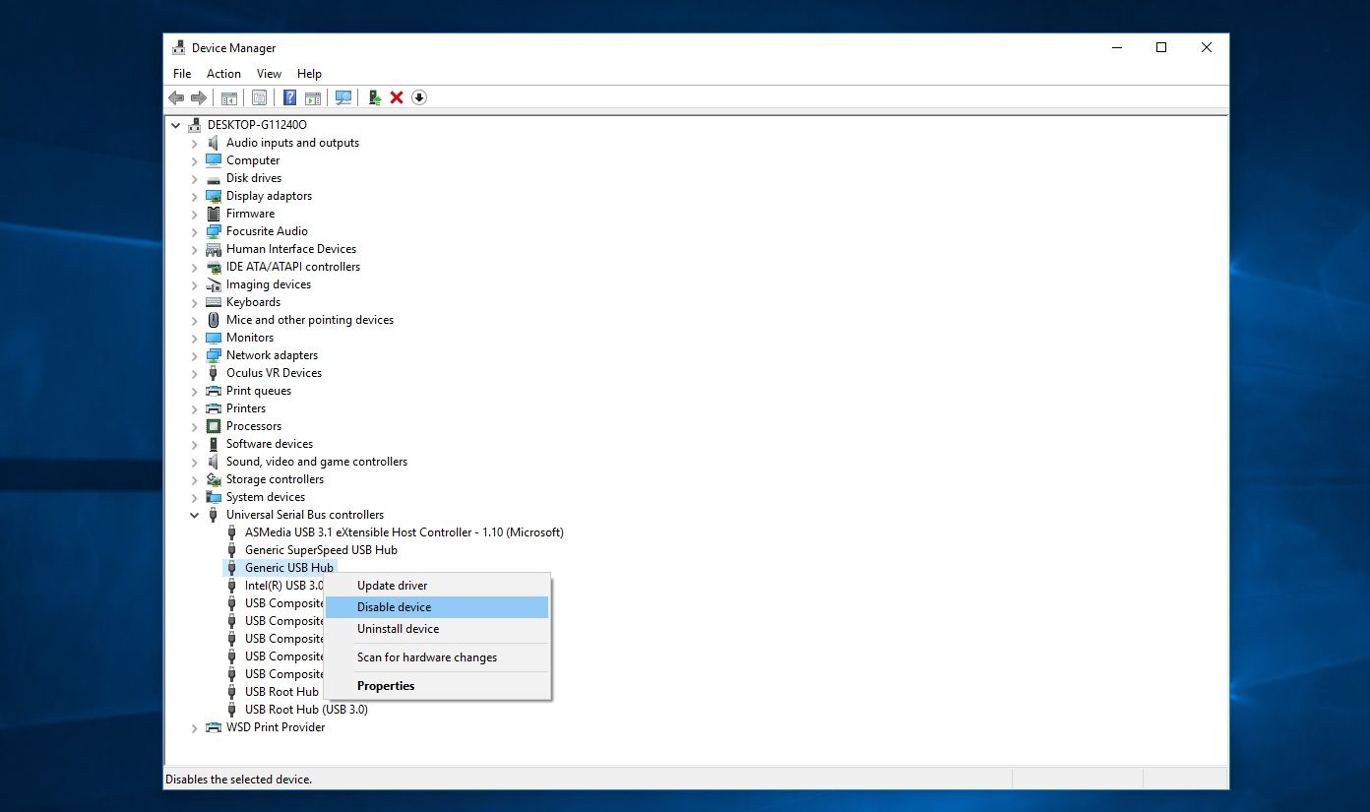Screen dimensions: 1370x812
Task: Click Properties in the context menu
Action: tap(386, 686)
